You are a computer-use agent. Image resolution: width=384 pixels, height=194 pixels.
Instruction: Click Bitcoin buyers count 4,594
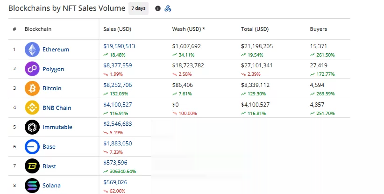click(x=317, y=85)
